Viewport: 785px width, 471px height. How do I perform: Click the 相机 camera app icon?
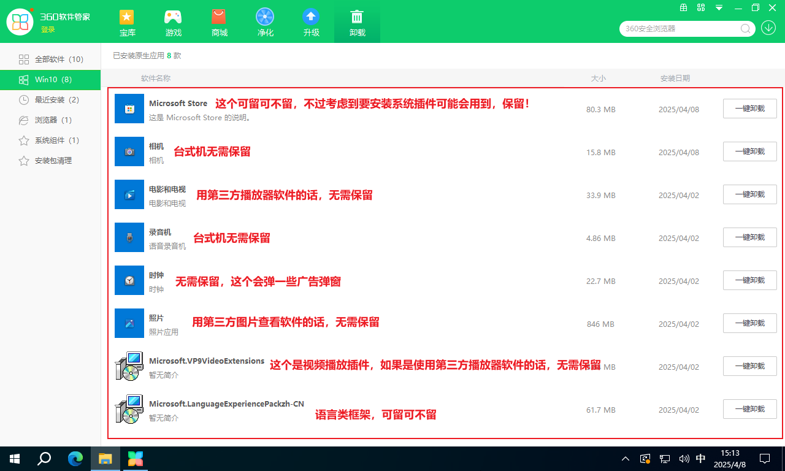point(129,151)
